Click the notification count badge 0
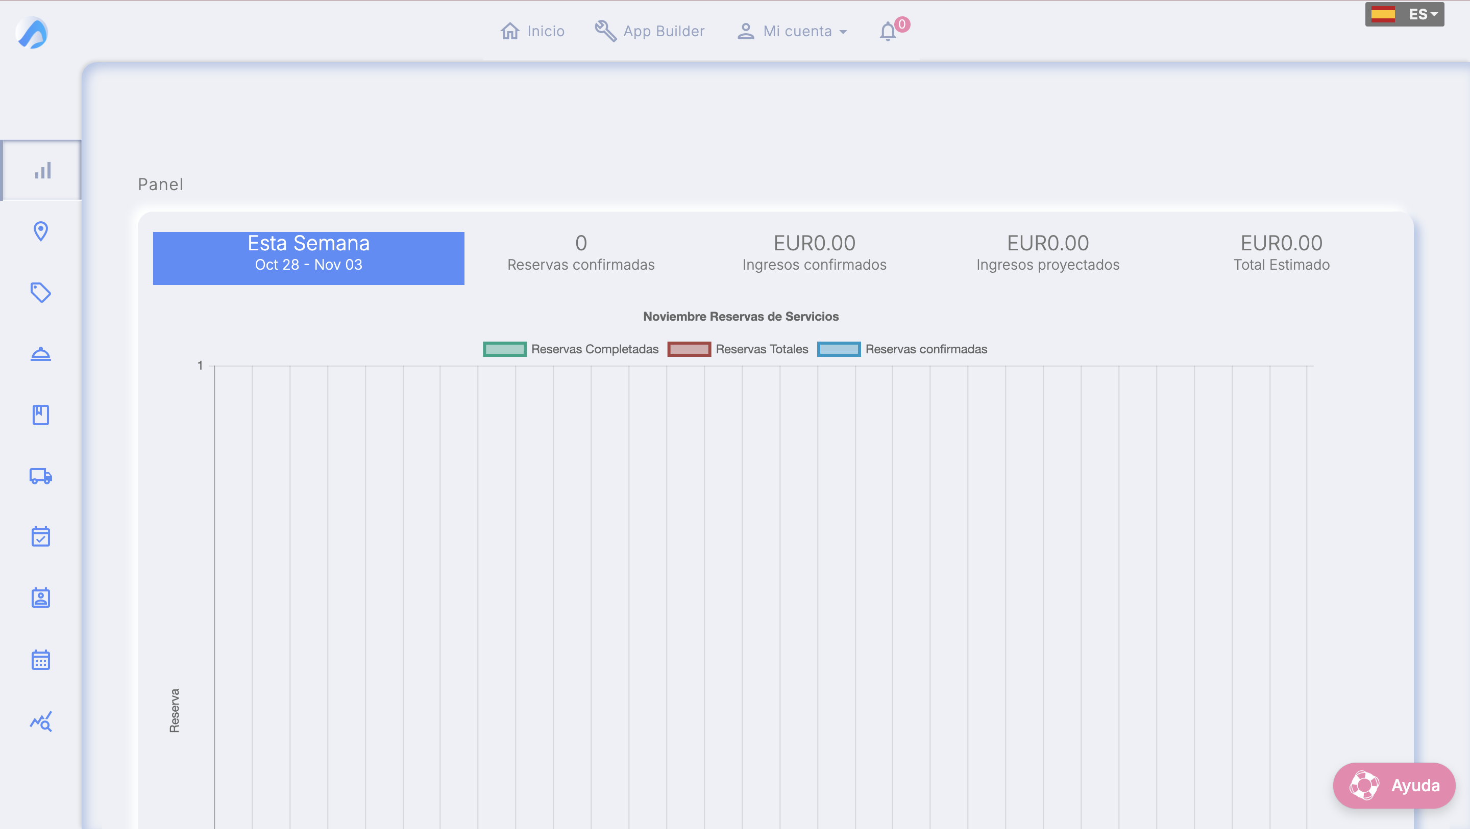1470x829 pixels. point(901,24)
